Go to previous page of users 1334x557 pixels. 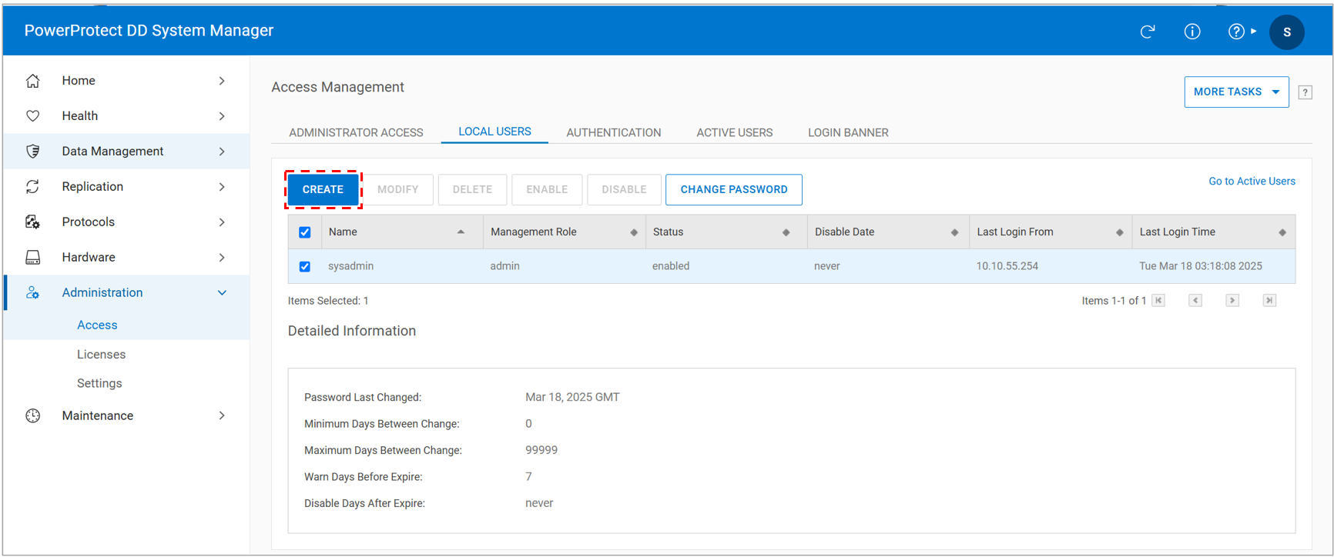click(1195, 301)
